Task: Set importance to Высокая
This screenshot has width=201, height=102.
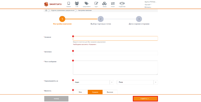Action: [110, 92]
